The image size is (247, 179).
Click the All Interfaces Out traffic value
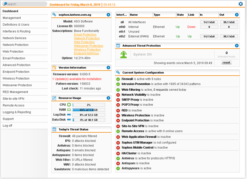(x=229, y=22)
